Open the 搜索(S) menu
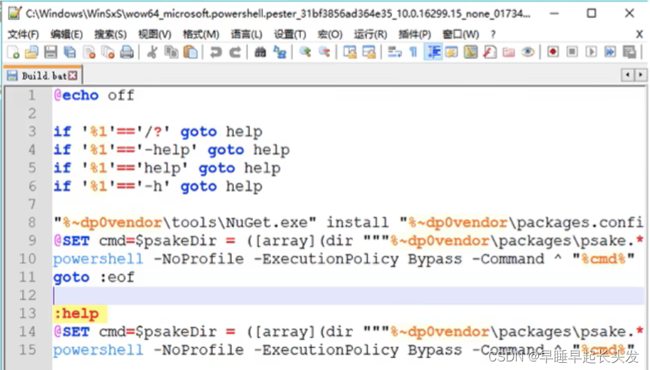 pos(110,34)
